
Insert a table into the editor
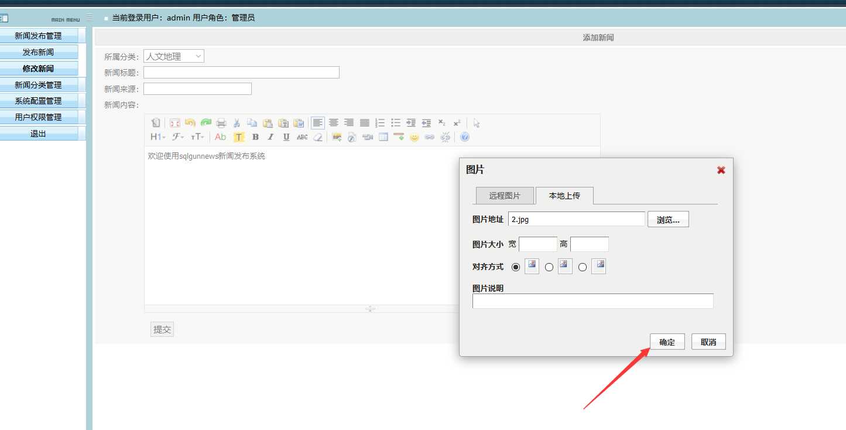[x=383, y=137]
